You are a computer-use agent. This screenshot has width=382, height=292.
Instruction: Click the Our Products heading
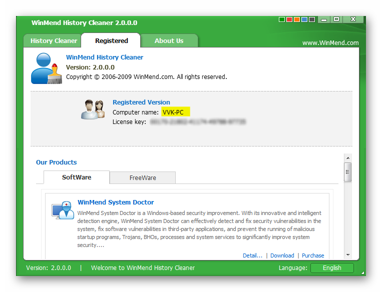56,162
